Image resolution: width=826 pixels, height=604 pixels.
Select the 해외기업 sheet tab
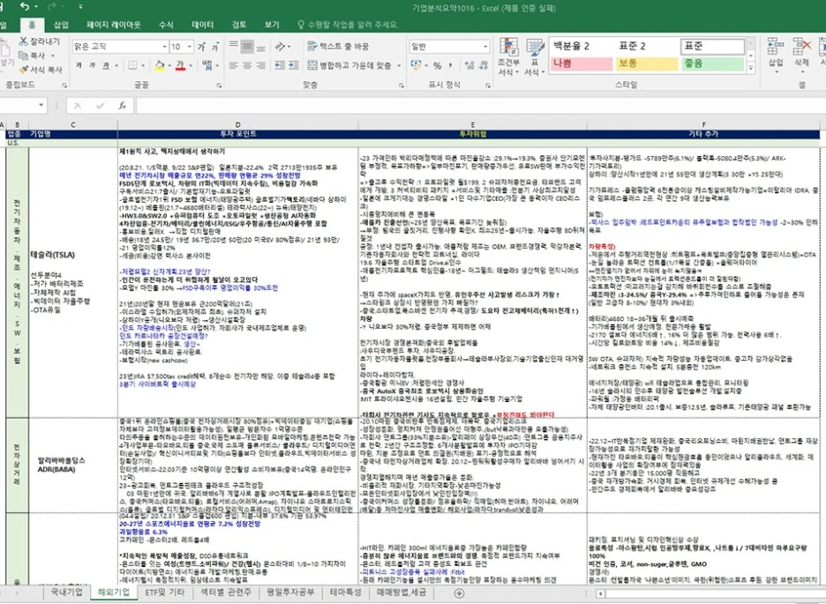pos(113,593)
